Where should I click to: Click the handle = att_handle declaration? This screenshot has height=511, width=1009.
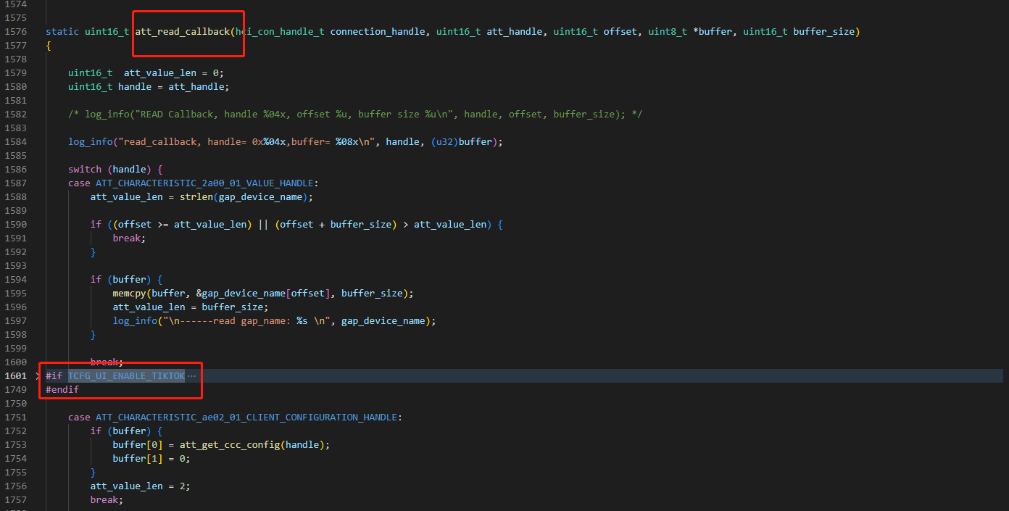pos(149,86)
